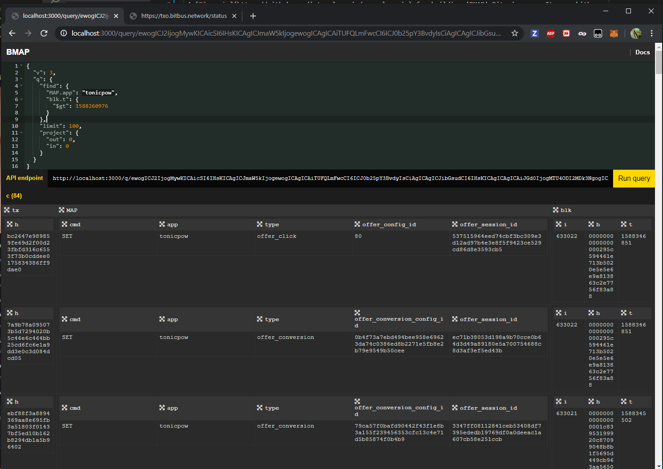The height and width of the screenshot is (469, 663).
Task: Click the expand icon beside blk header
Action: point(556,210)
